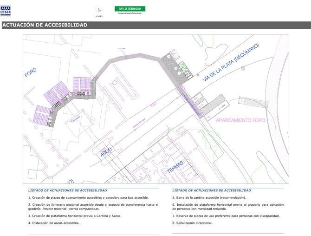Screen dimensions: 311x236
Task: Click the Apamex logo in the header
Action: click(98, 11)
